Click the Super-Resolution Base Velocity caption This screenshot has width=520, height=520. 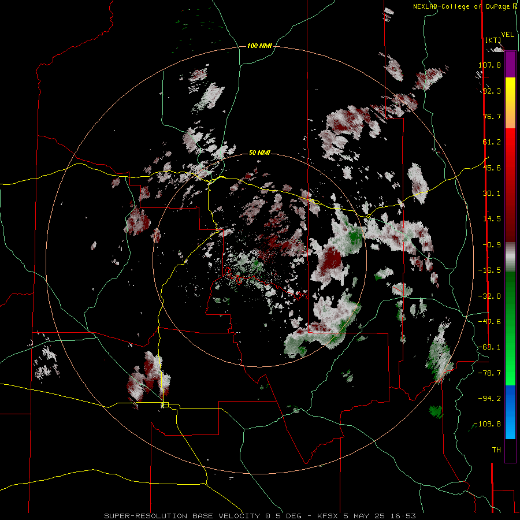(x=259, y=516)
